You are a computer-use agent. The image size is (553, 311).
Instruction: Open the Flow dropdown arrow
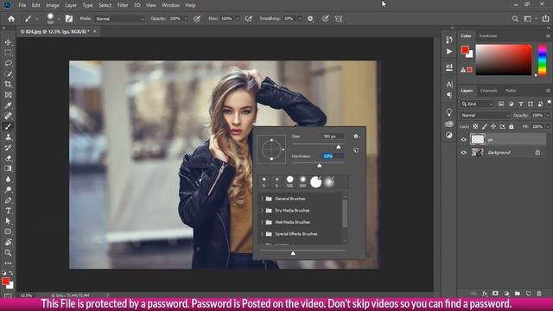click(237, 19)
